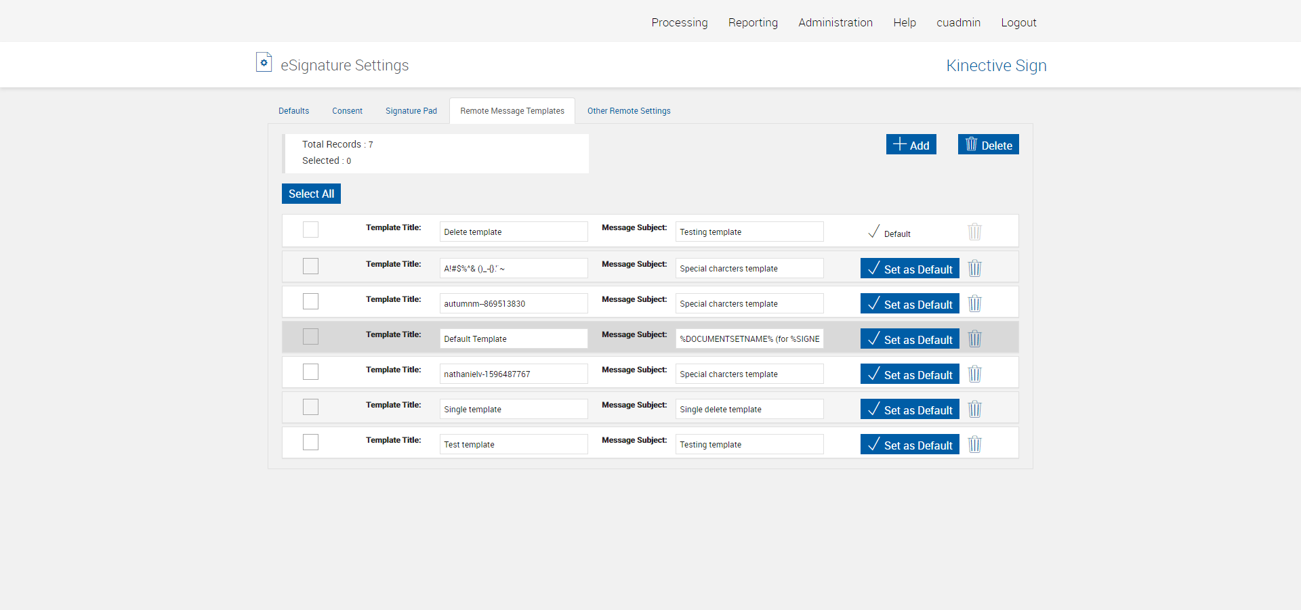Select the Test template checkbox
This screenshot has width=1301, height=610.
point(310,442)
